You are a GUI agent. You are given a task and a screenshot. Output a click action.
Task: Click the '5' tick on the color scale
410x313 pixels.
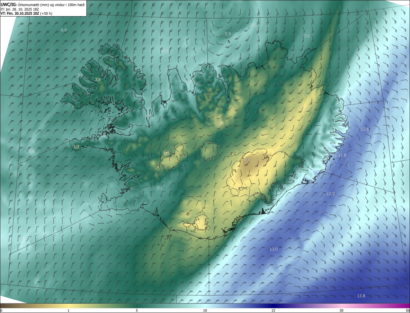pos(137,310)
